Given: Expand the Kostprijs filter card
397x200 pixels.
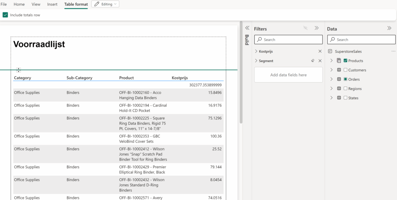Looking at the screenshot, I should 256,51.
